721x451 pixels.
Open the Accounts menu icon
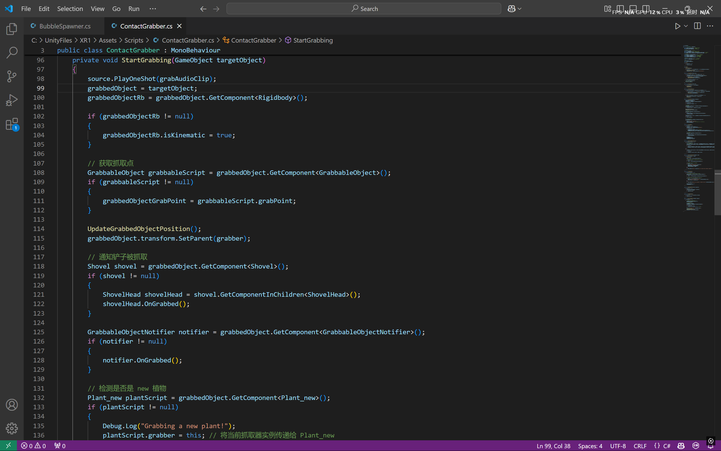[x=12, y=405]
